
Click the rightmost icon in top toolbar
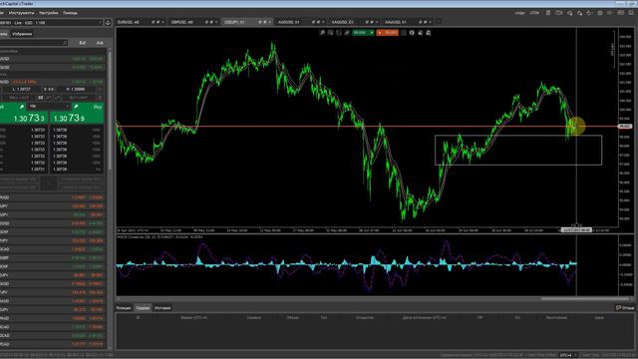631,13
